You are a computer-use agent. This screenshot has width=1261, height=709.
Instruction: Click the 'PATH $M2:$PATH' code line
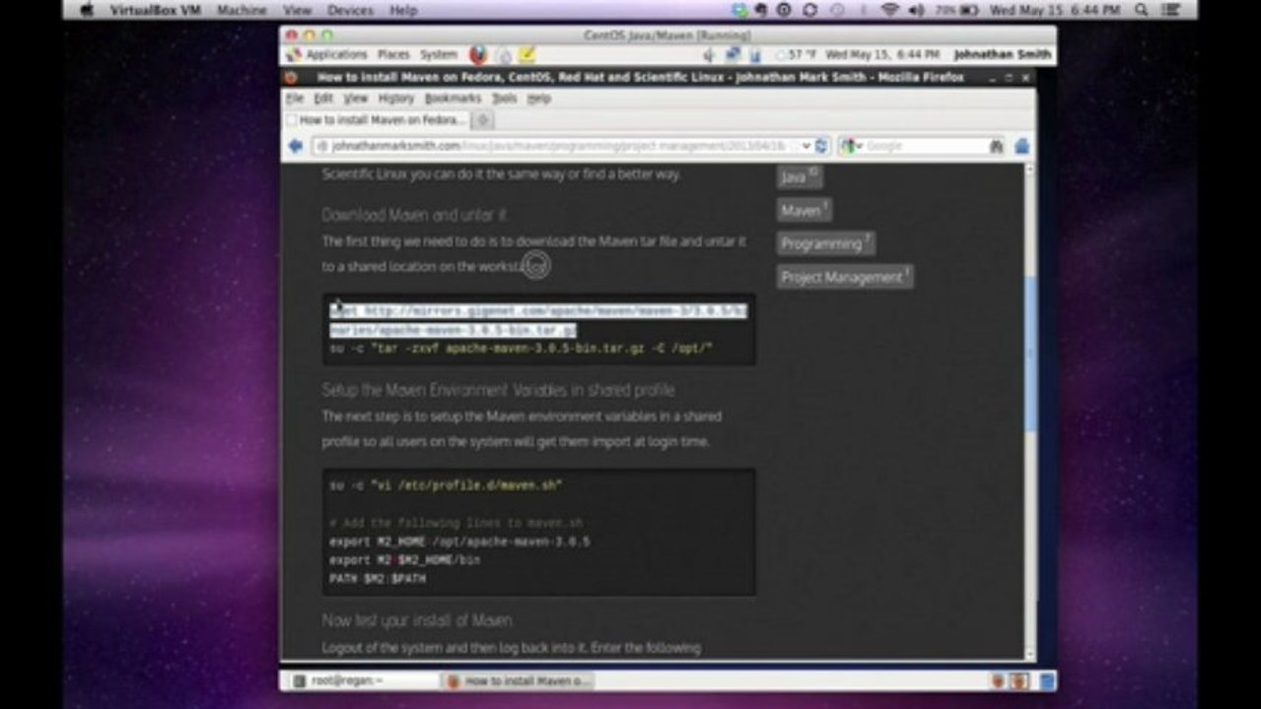click(x=378, y=579)
